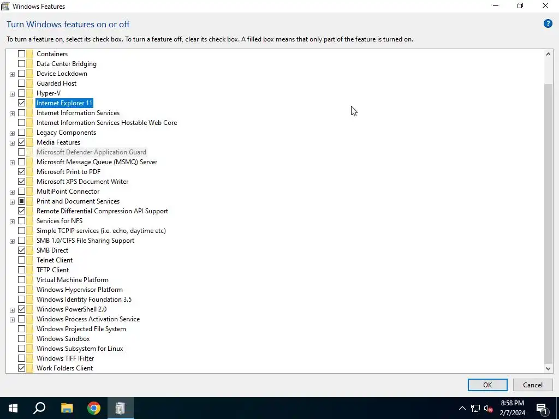
Task: Click the folder icon beside Microsoft Print to PDF
Action: 29,172
